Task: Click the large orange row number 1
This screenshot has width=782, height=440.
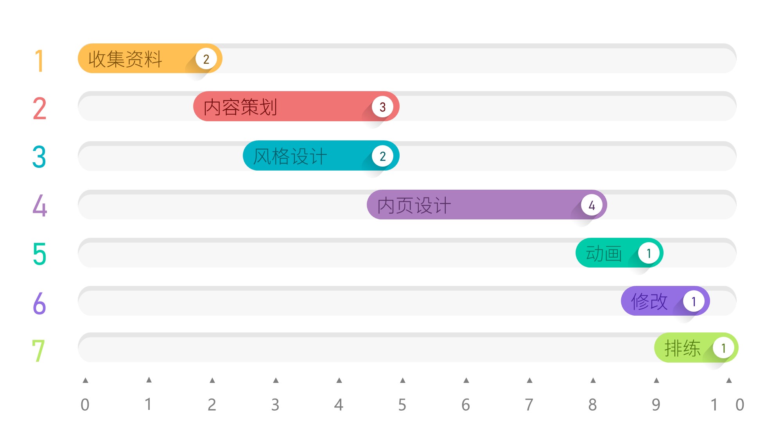Action: [x=39, y=61]
